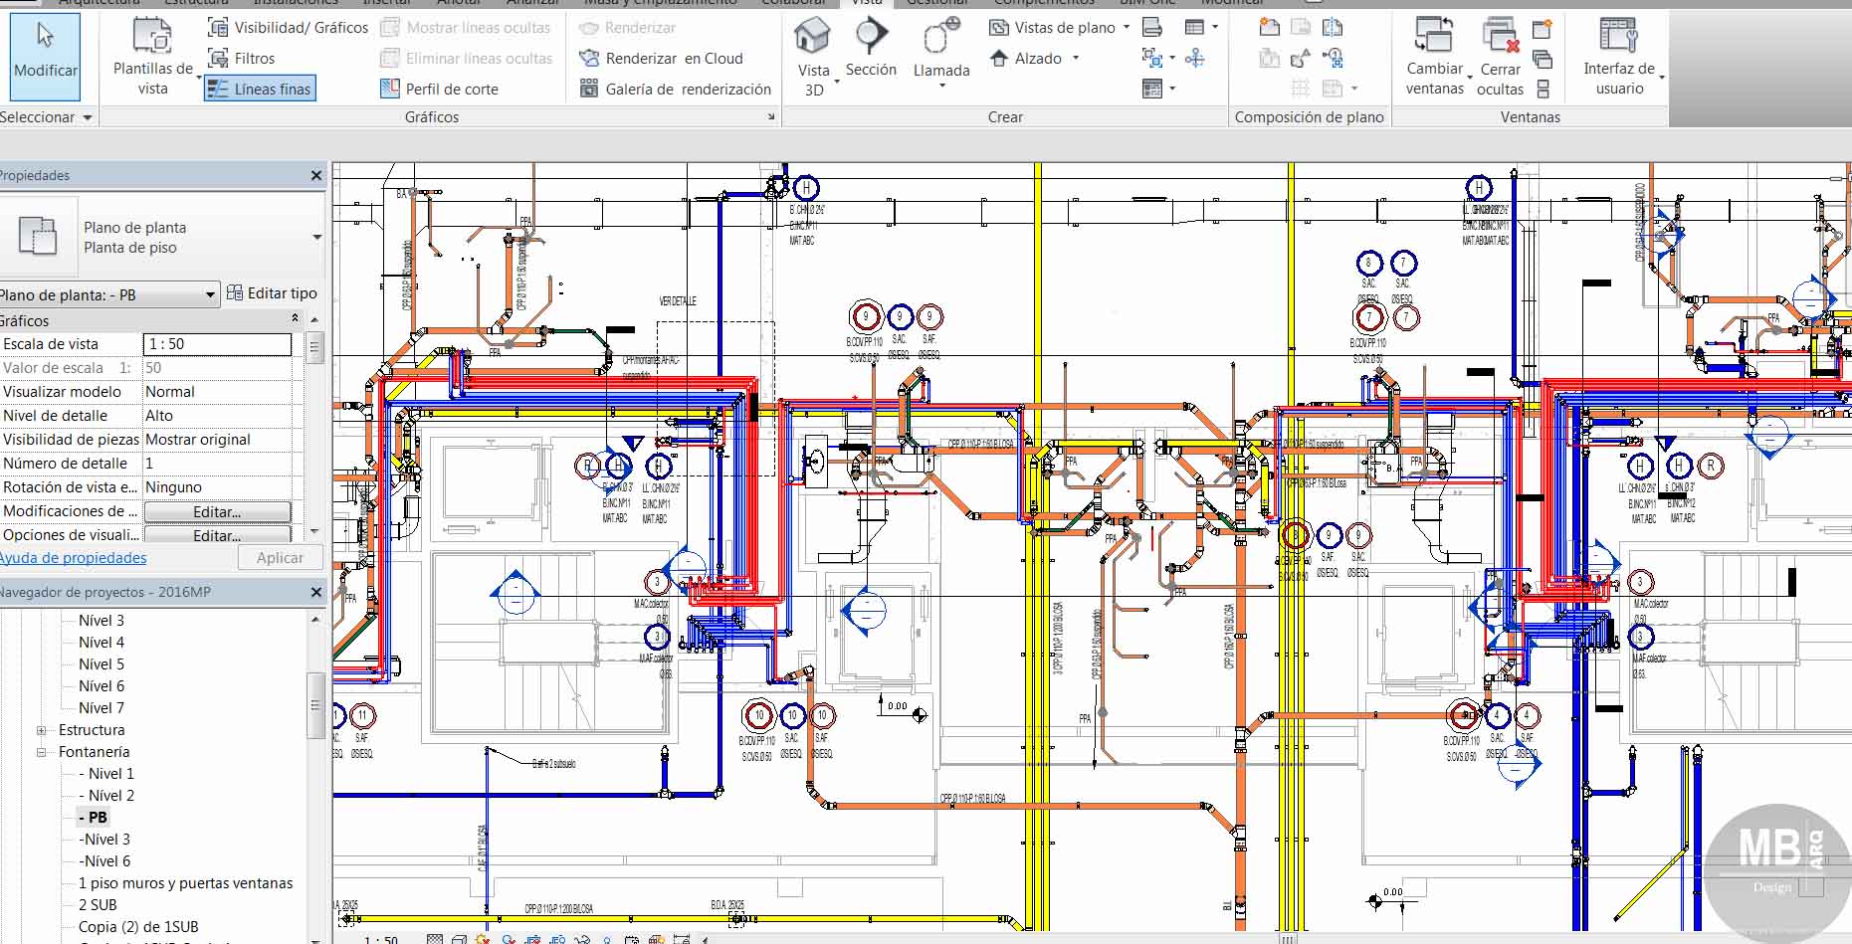1852x944 pixels.
Task: Select '- Nivel 2' under Fontanería
Action: click(105, 796)
